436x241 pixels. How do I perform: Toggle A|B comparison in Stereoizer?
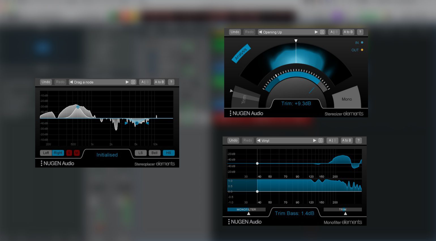[x=334, y=32]
